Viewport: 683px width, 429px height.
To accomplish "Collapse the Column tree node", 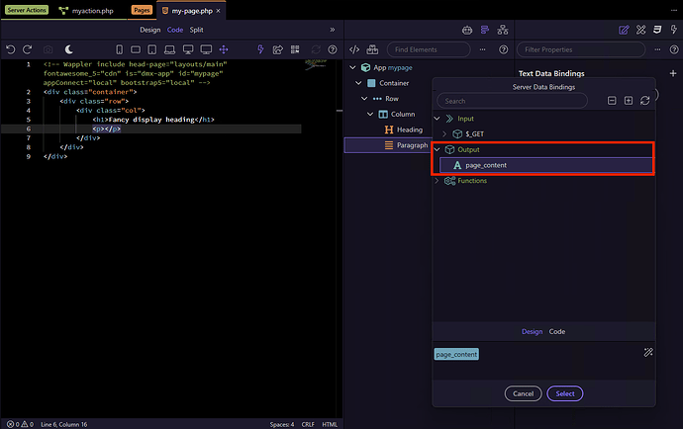I will pos(370,114).
